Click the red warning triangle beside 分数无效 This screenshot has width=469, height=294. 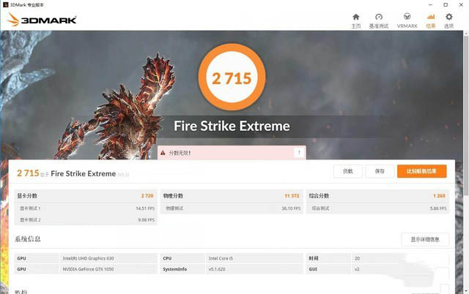pyautogui.click(x=163, y=153)
